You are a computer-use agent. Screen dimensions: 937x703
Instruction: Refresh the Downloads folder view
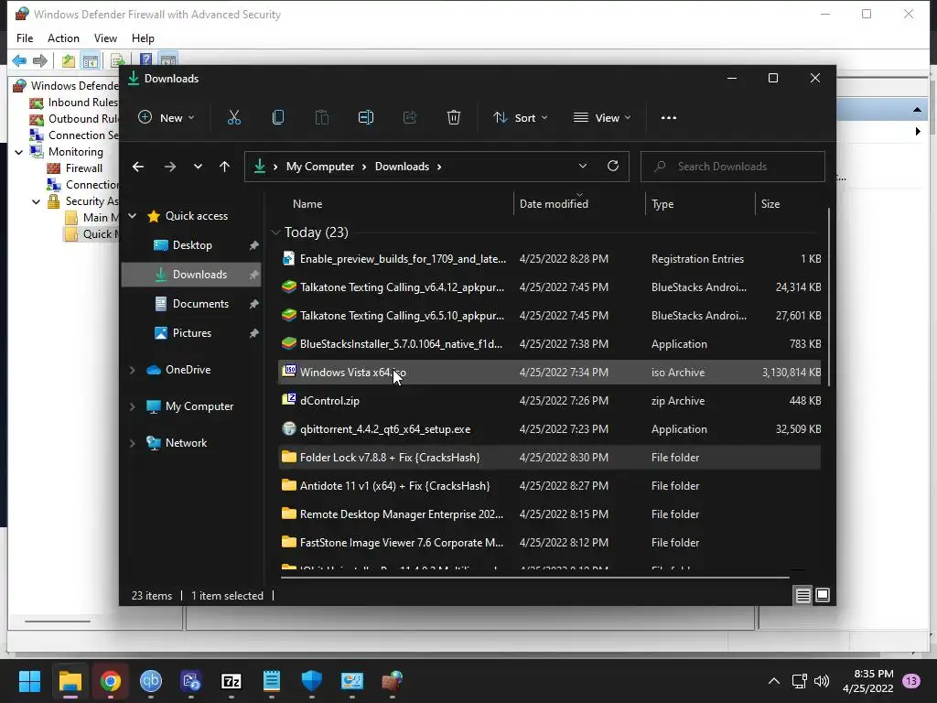[x=612, y=167]
